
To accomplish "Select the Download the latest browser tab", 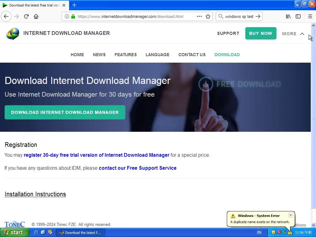I will click(x=34, y=5).
